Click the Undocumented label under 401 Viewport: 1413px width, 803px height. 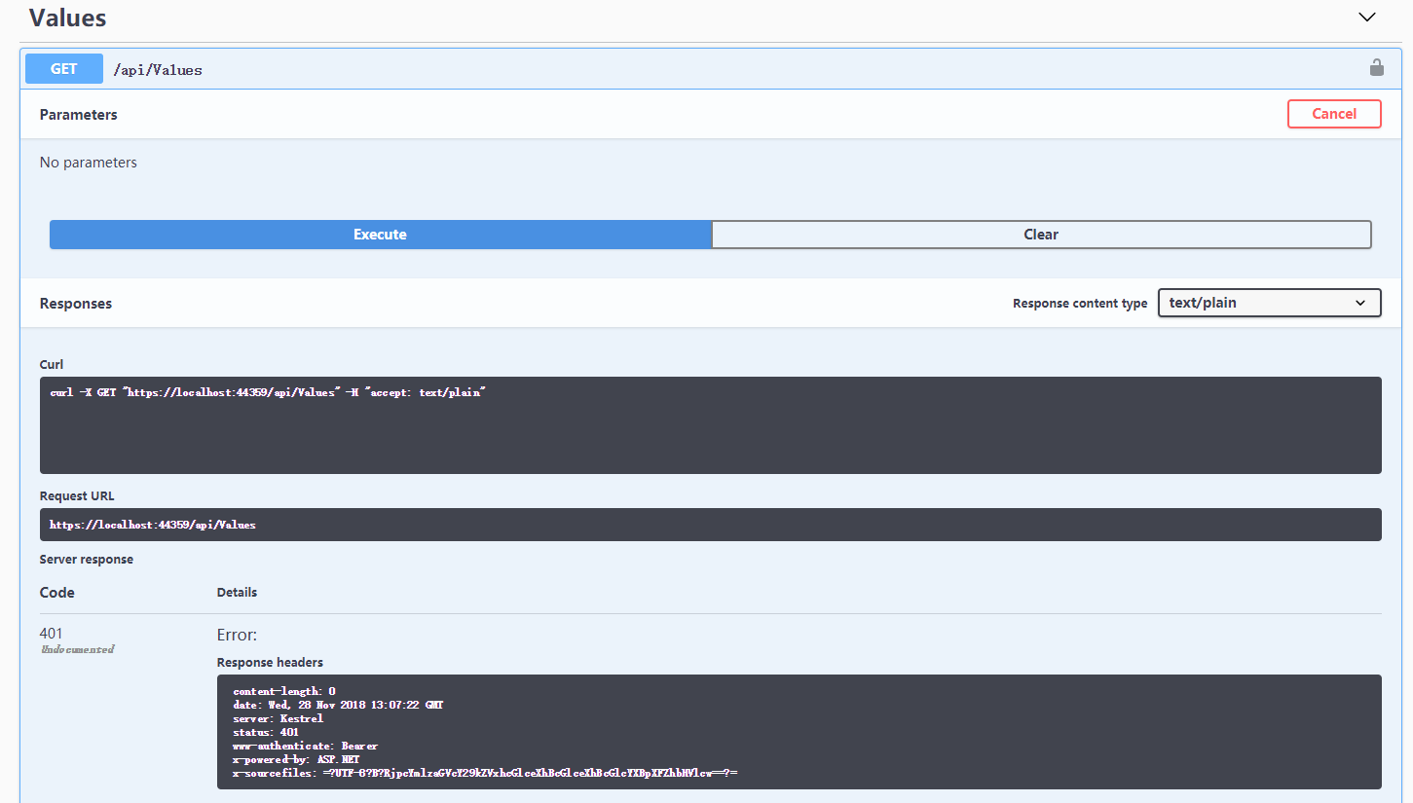[77, 648]
